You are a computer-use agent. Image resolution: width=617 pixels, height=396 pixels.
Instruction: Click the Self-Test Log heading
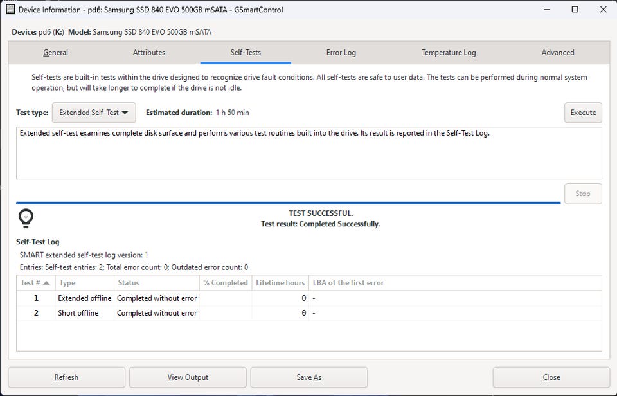click(38, 242)
